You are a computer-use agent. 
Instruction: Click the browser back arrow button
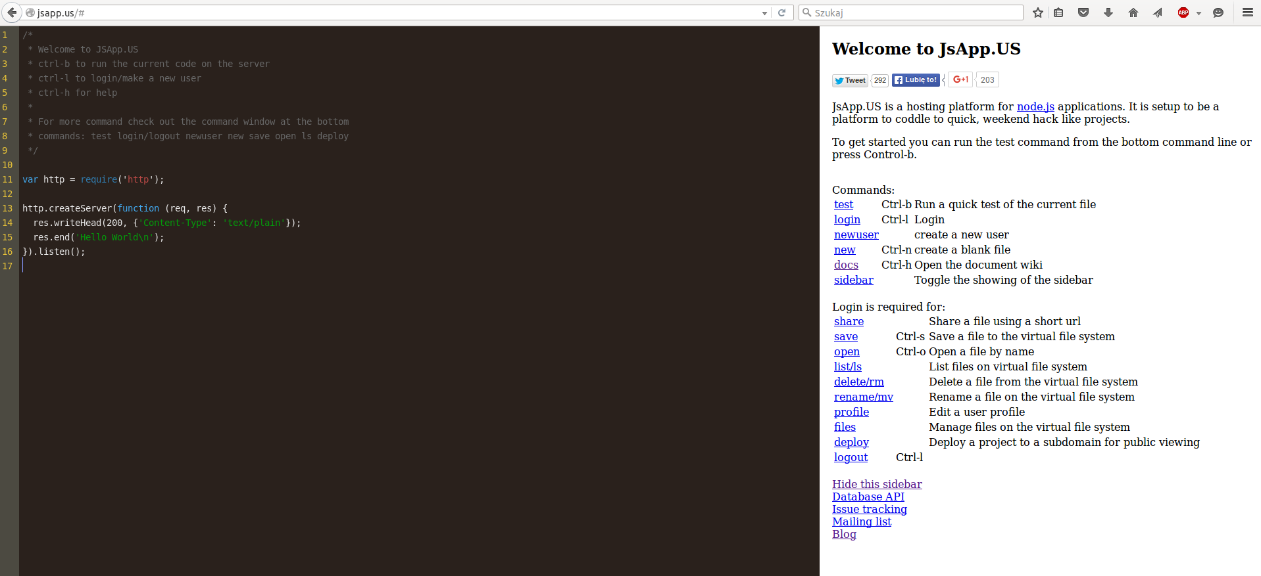(11, 12)
